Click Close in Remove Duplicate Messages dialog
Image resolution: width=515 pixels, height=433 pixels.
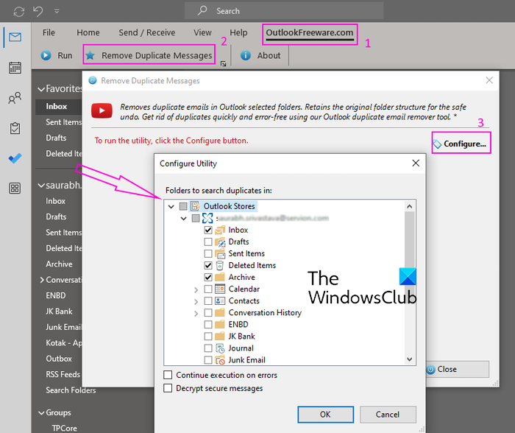tap(458, 369)
